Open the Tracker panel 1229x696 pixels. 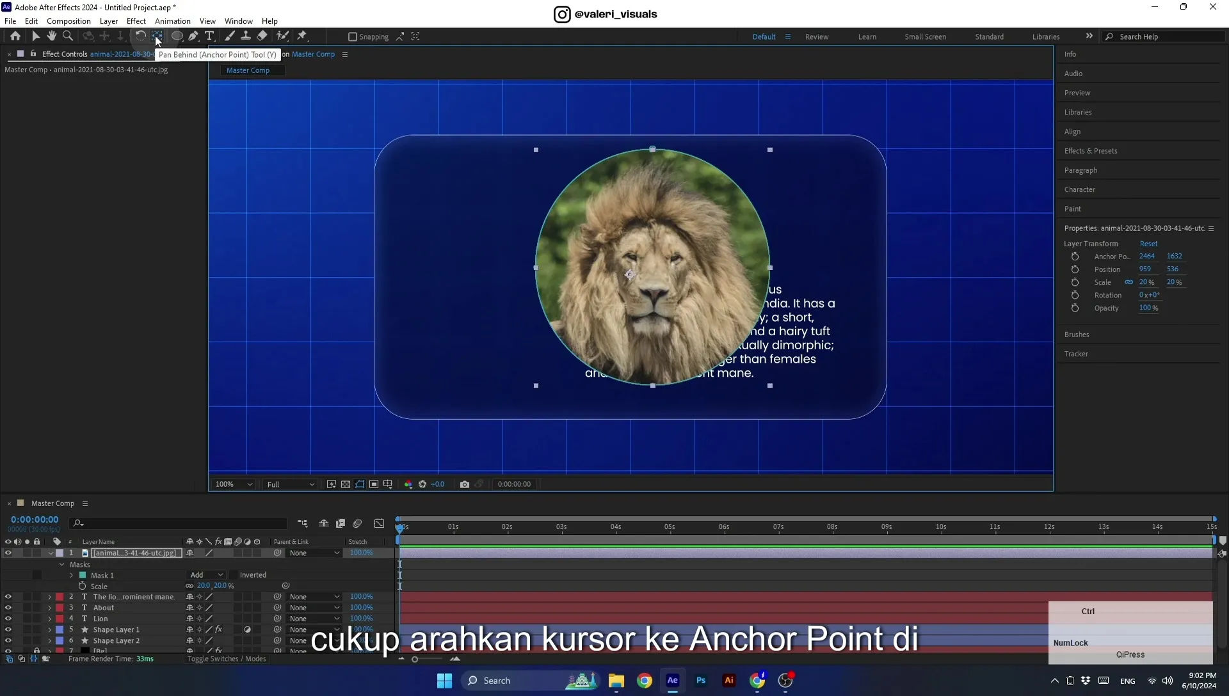pyautogui.click(x=1076, y=354)
